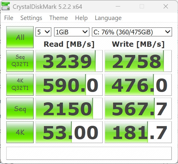Click the 590.0 4K Q32T1 read result
The image size is (178, 164).
click(x=69, y=85)
